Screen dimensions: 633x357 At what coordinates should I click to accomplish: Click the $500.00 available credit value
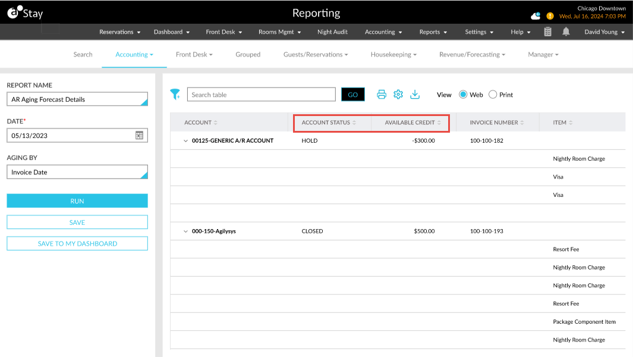(424, 231)
